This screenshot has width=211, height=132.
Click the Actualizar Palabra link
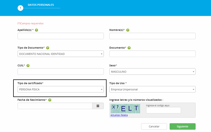pos(119,115)
